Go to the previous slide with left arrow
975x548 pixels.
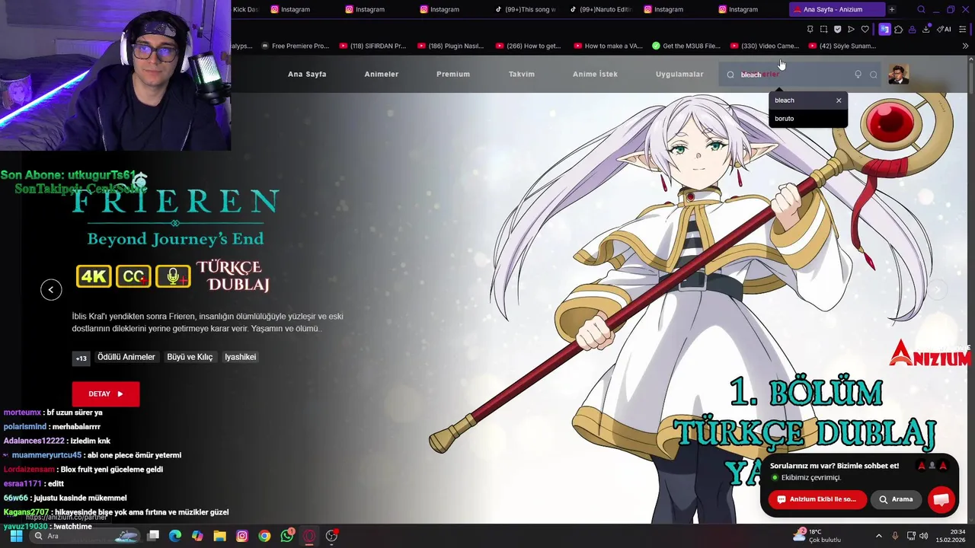click(x=51, y=289)
